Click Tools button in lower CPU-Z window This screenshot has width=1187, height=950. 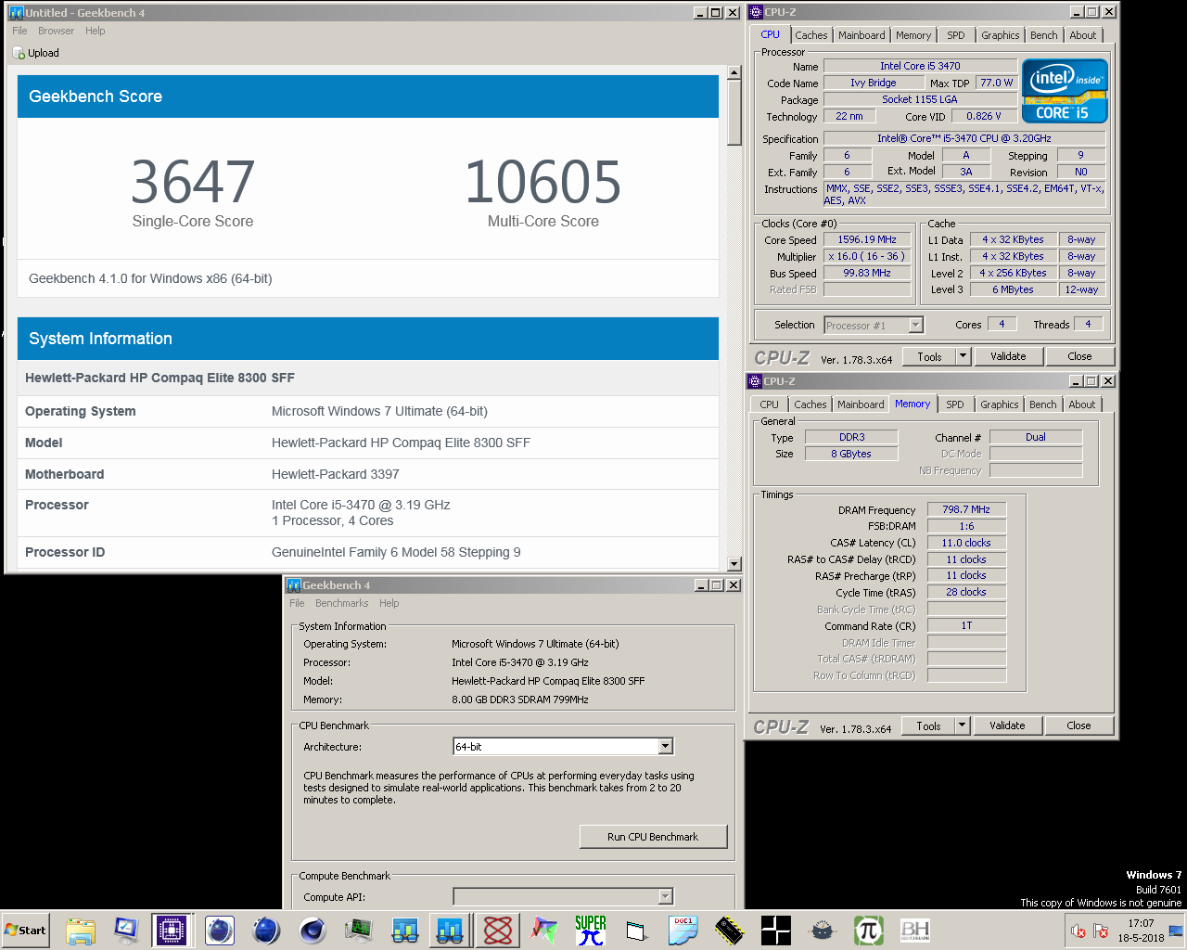(928, 725)
